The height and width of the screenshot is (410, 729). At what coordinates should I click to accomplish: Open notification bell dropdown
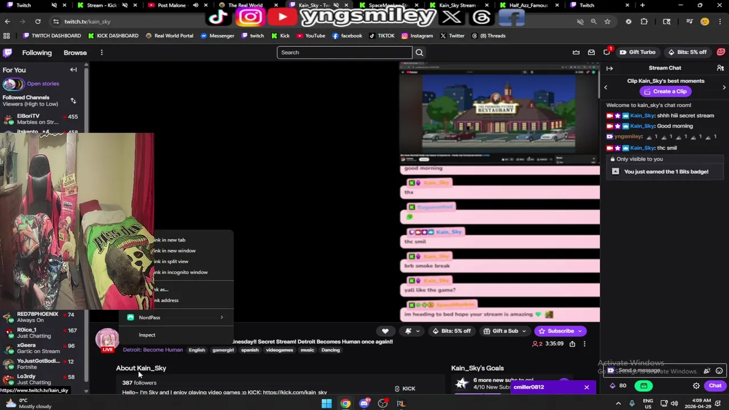(412, 331)
